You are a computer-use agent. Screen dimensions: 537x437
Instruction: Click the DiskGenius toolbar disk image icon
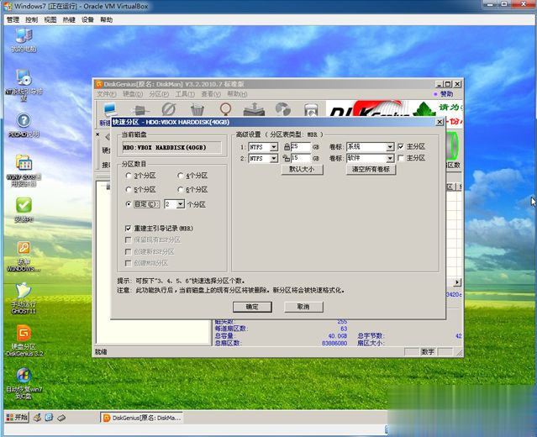point(311,110)
